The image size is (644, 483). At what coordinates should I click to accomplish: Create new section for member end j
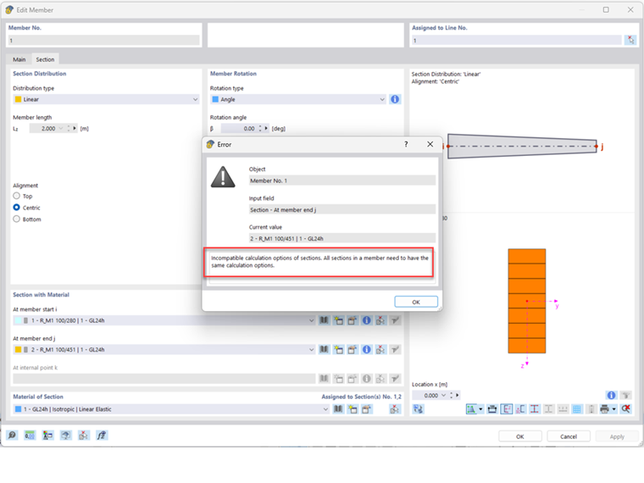[x=338, y=349]
